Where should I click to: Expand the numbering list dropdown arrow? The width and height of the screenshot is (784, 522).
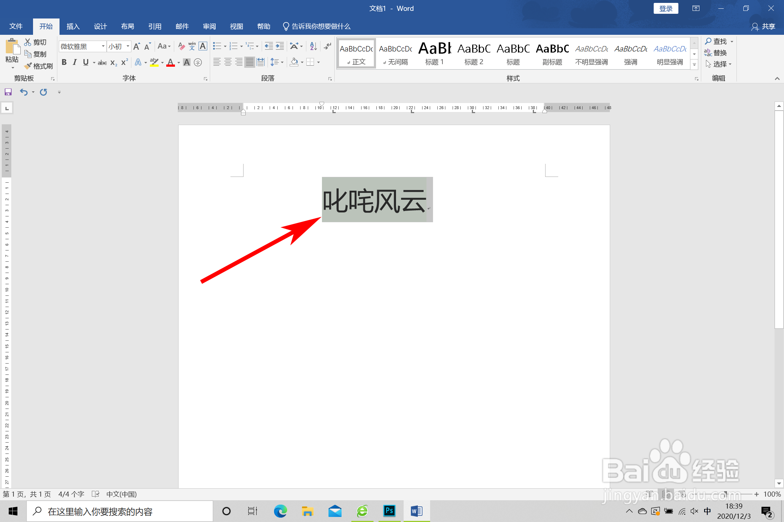[241, 46]
